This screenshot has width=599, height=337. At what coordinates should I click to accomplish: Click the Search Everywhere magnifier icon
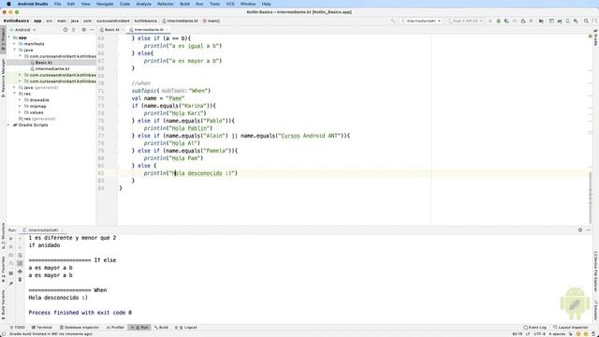pyautogui.click(x=586, y=21)
